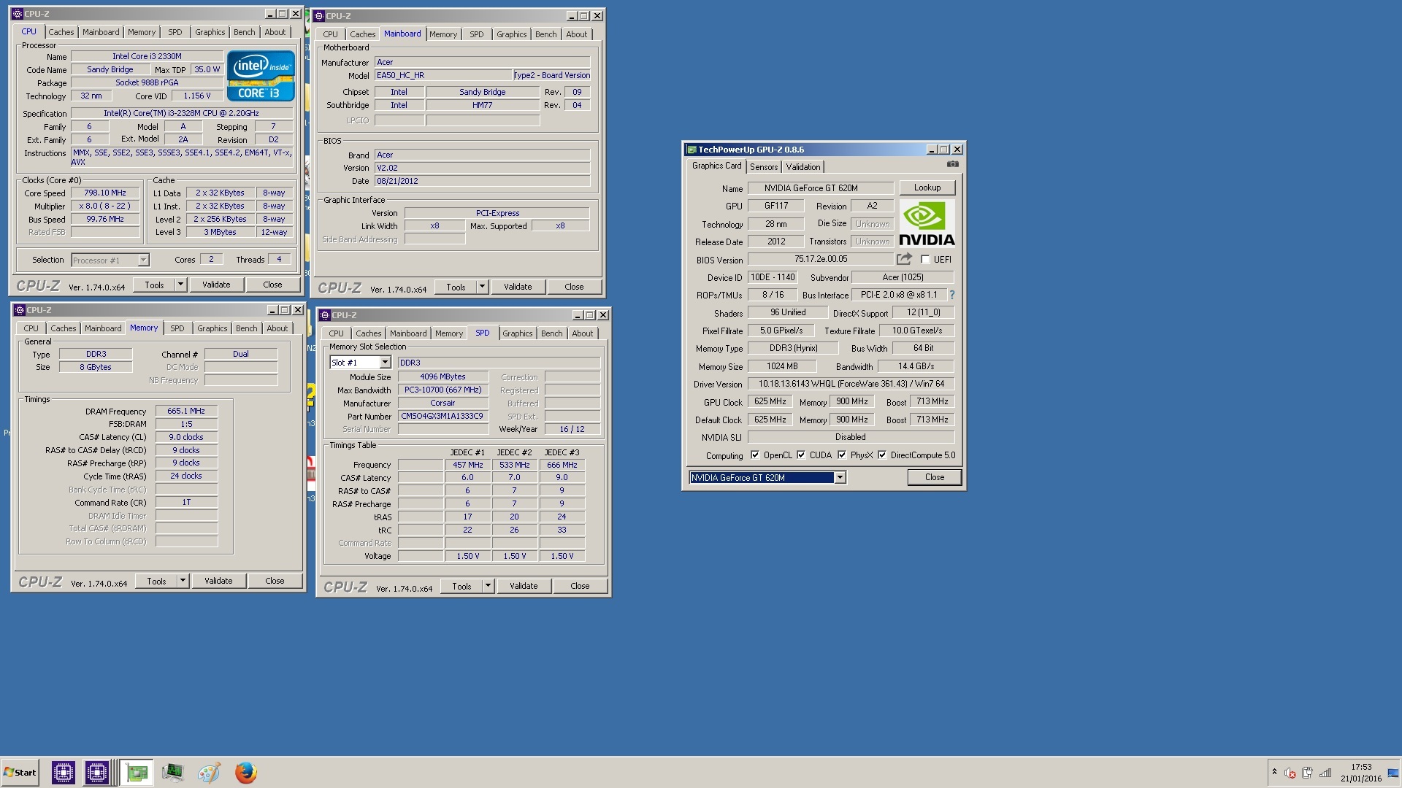Open the system monitor taskbar icon
The width and height of the screenshot is (1402, 788).
[173, 773]
